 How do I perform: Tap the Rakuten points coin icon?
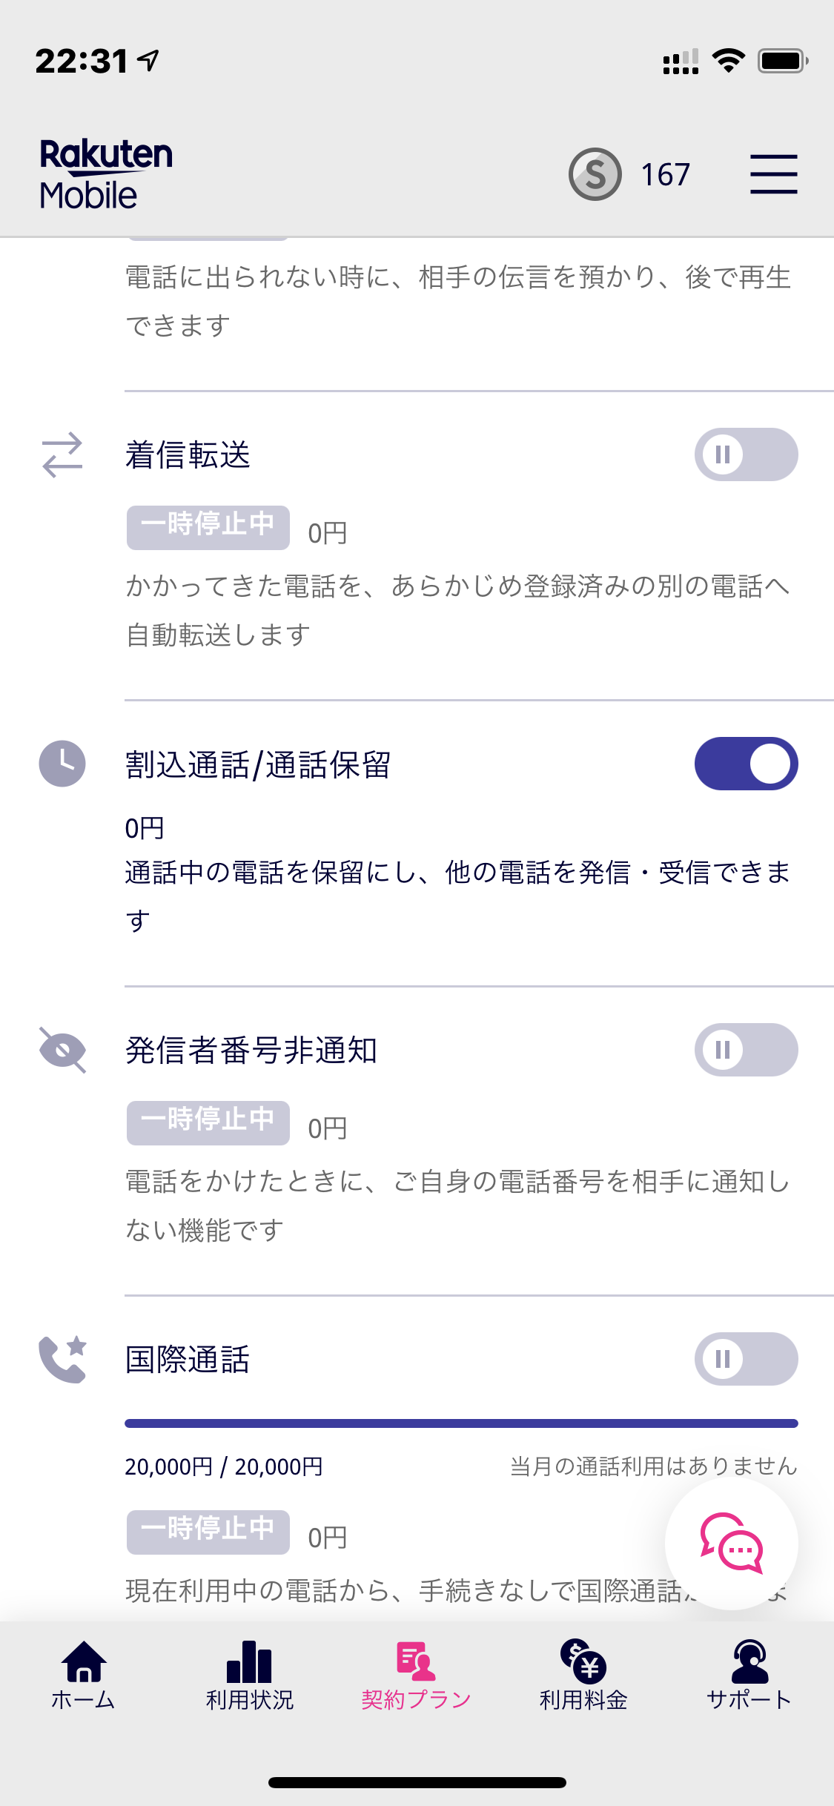point(595,174)
